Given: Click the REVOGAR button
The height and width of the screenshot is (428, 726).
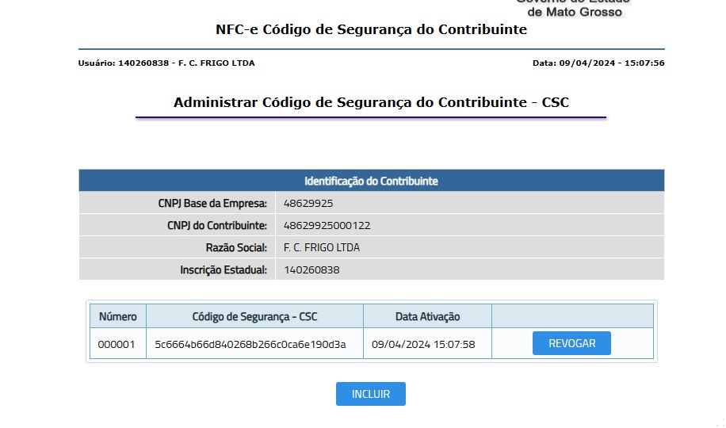Looking at the screenshot, I should 571,343.
